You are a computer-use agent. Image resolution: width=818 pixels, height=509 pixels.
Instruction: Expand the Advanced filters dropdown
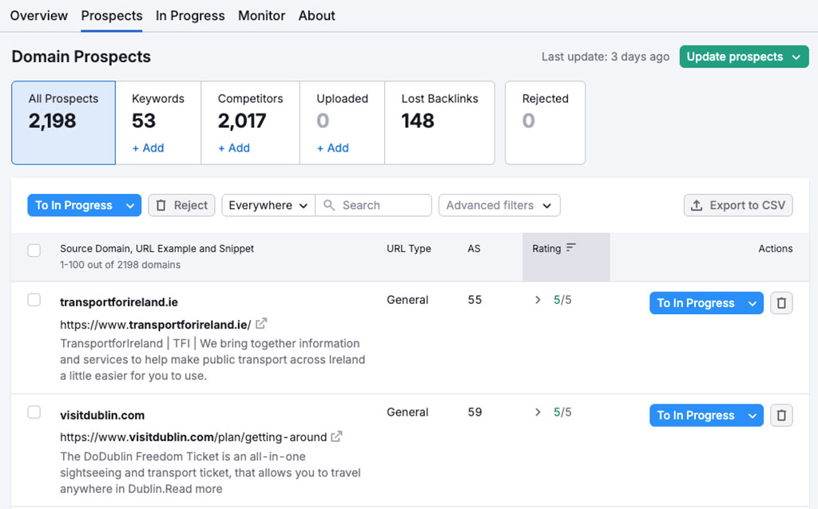499,205
